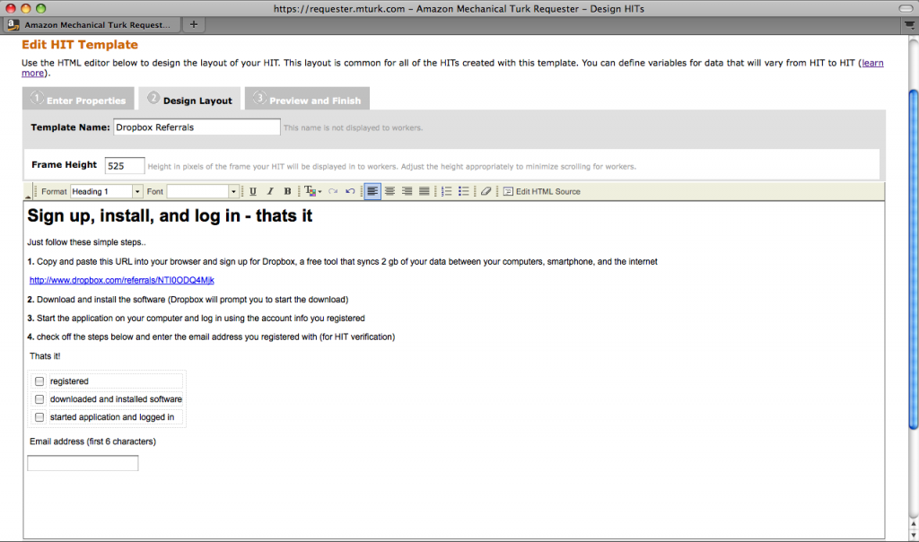Center align text in the editor
919x542 pixels.
pos(389,192)
